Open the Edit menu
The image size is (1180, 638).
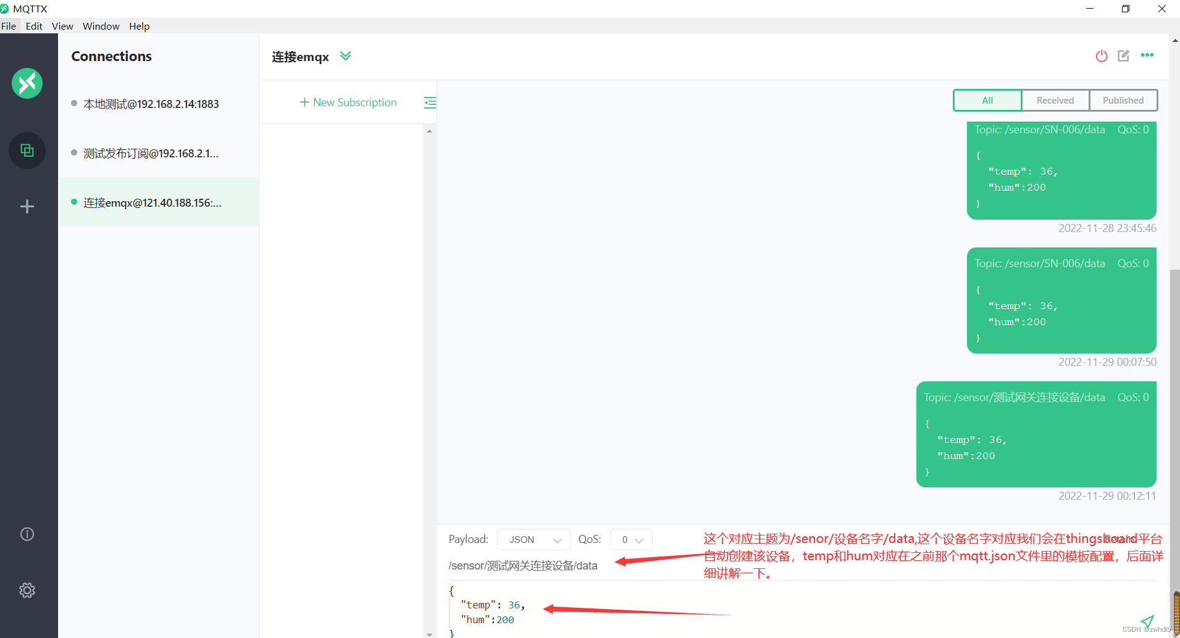[x=34, y=26]
